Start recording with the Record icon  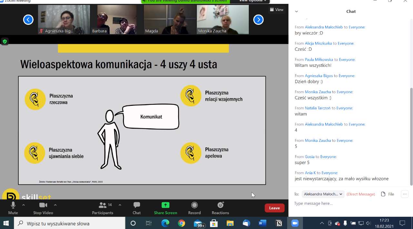194,205
